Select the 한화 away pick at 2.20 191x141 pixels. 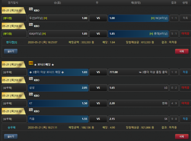click(x=138, y=103)
